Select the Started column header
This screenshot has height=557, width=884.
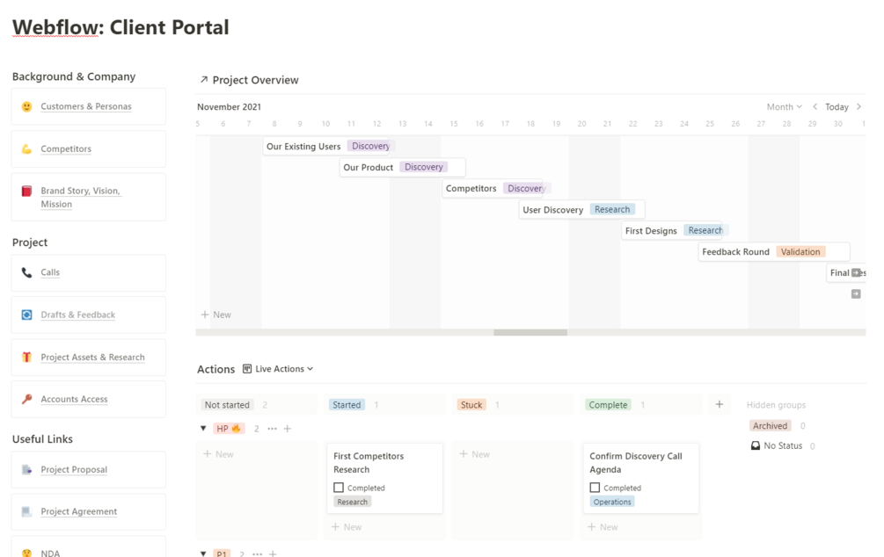(347, 405)
